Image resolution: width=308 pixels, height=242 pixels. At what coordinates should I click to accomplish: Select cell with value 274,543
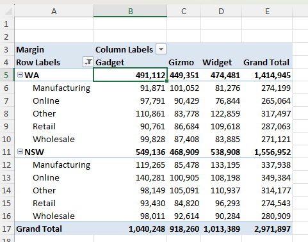(267, 203)
